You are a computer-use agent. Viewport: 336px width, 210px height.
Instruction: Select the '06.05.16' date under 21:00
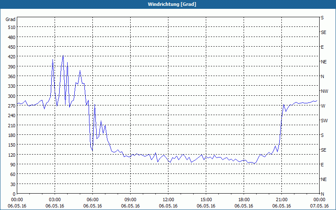281,206
